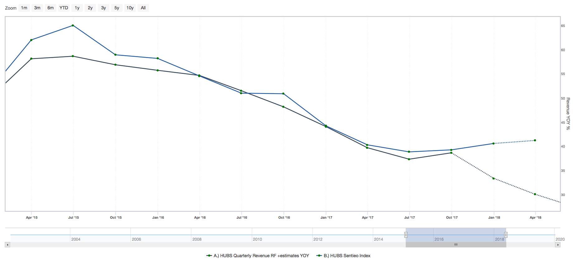Screen dimensions: 575x264
Task: Click the revenue series low point at Jul '17
Action: click(409, 159)
